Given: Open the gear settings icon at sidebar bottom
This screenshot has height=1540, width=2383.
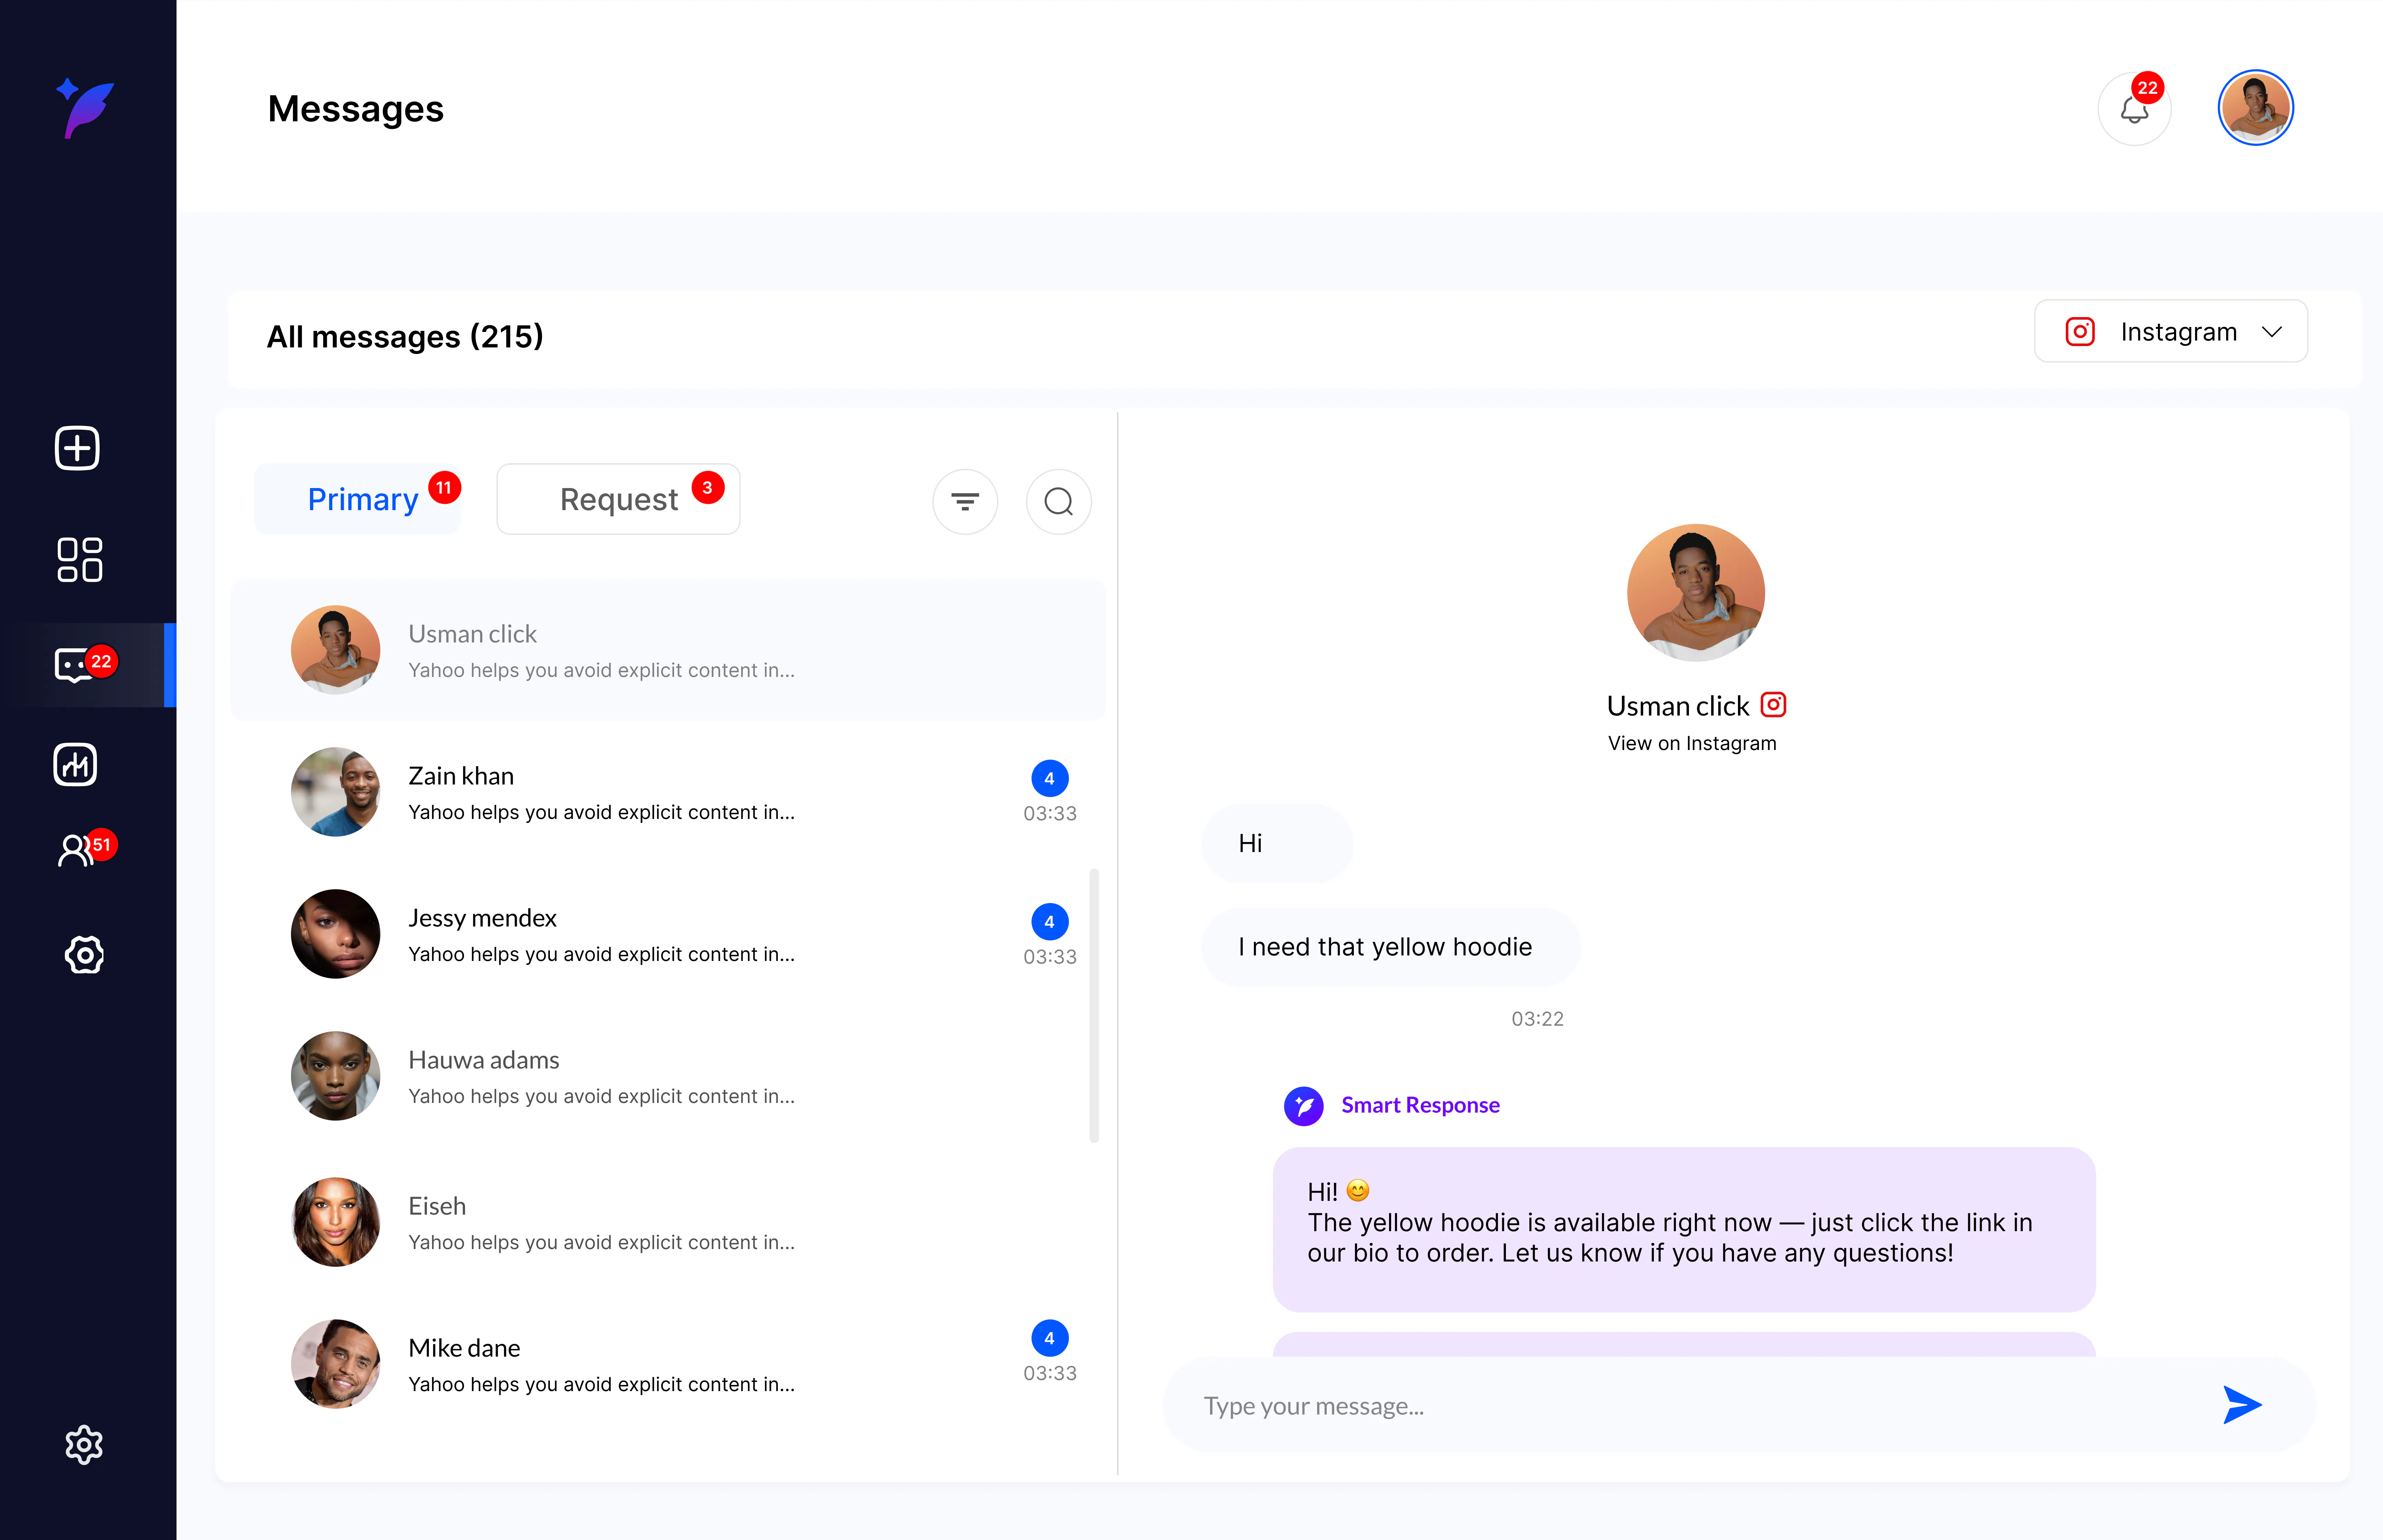Looking at the screenshot, I should [x=84, y=1445].
